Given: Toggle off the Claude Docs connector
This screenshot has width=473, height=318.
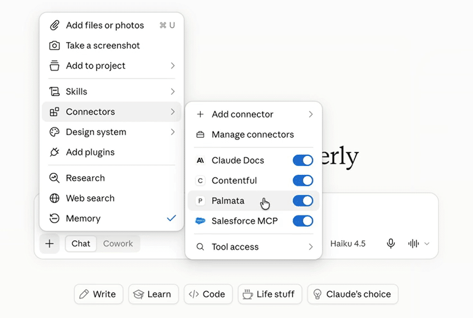Looking at the screenshot, I should coord(303,160).
